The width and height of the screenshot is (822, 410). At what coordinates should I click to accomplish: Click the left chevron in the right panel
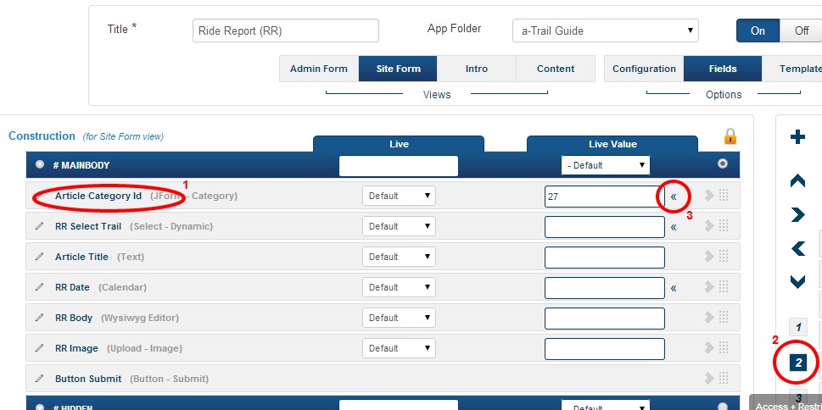(x=797, y=248)
